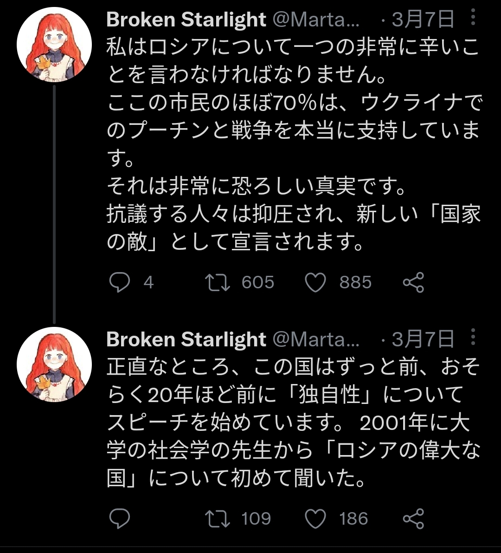Viewport: 501px width, 553px height.
Task: Retweet the first tweet with 605 retweets
Action: (x=218, y=282)
